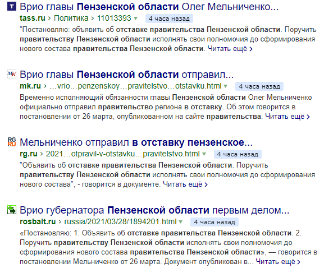324x273 pixels.
Task: Click '4 часа назад' badge on rg.ru result
Action: point(238,154)
